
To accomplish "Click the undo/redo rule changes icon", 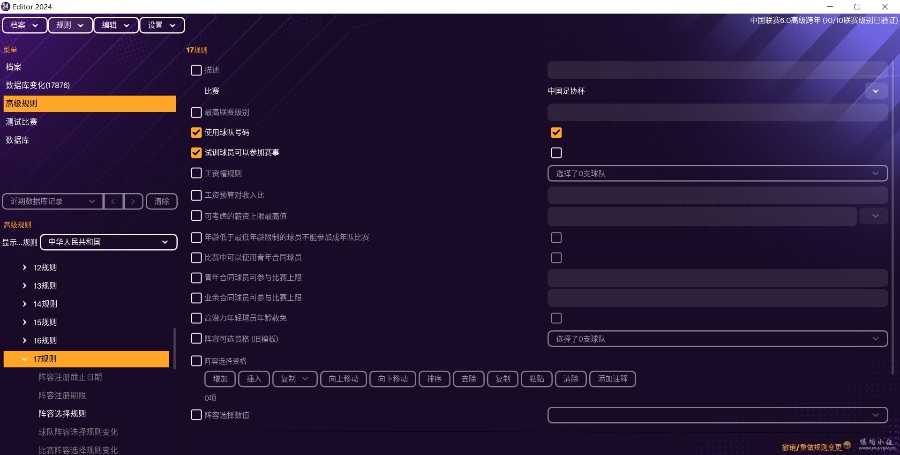I will (847, 446).
